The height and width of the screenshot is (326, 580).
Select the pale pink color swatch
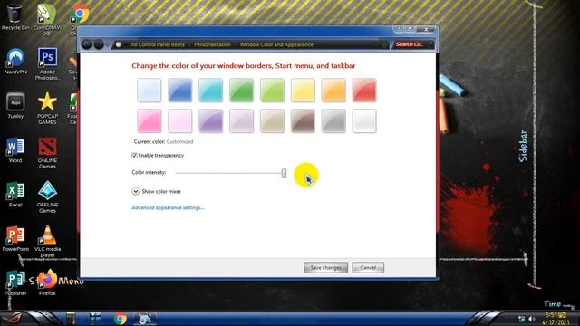point(180,120)
